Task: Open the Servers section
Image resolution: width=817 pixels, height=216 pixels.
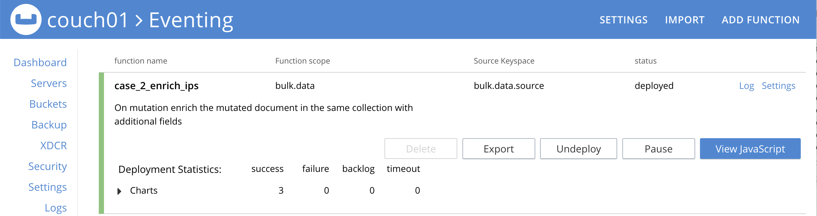Action: 49,83
